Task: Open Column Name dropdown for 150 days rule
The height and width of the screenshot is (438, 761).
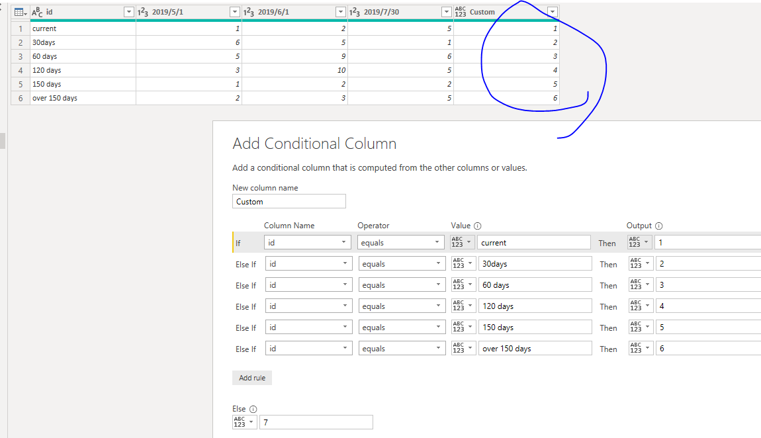Action: tap(308, 328)
